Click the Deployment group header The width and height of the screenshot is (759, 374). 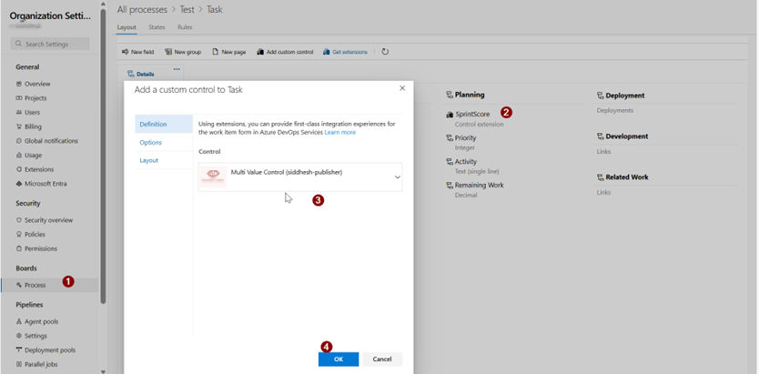point(621,96)
